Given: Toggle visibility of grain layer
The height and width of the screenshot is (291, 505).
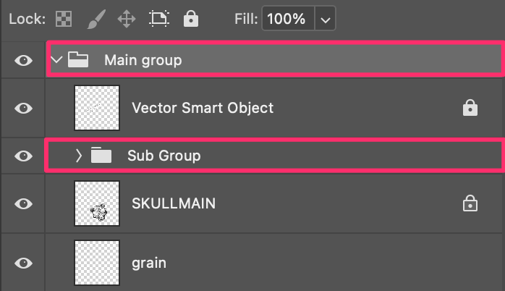Looking at the screenshot, I should 23,263.
